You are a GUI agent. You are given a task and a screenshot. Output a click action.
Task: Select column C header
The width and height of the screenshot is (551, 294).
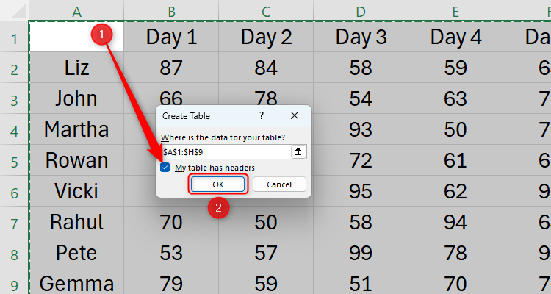click(266, 11)
